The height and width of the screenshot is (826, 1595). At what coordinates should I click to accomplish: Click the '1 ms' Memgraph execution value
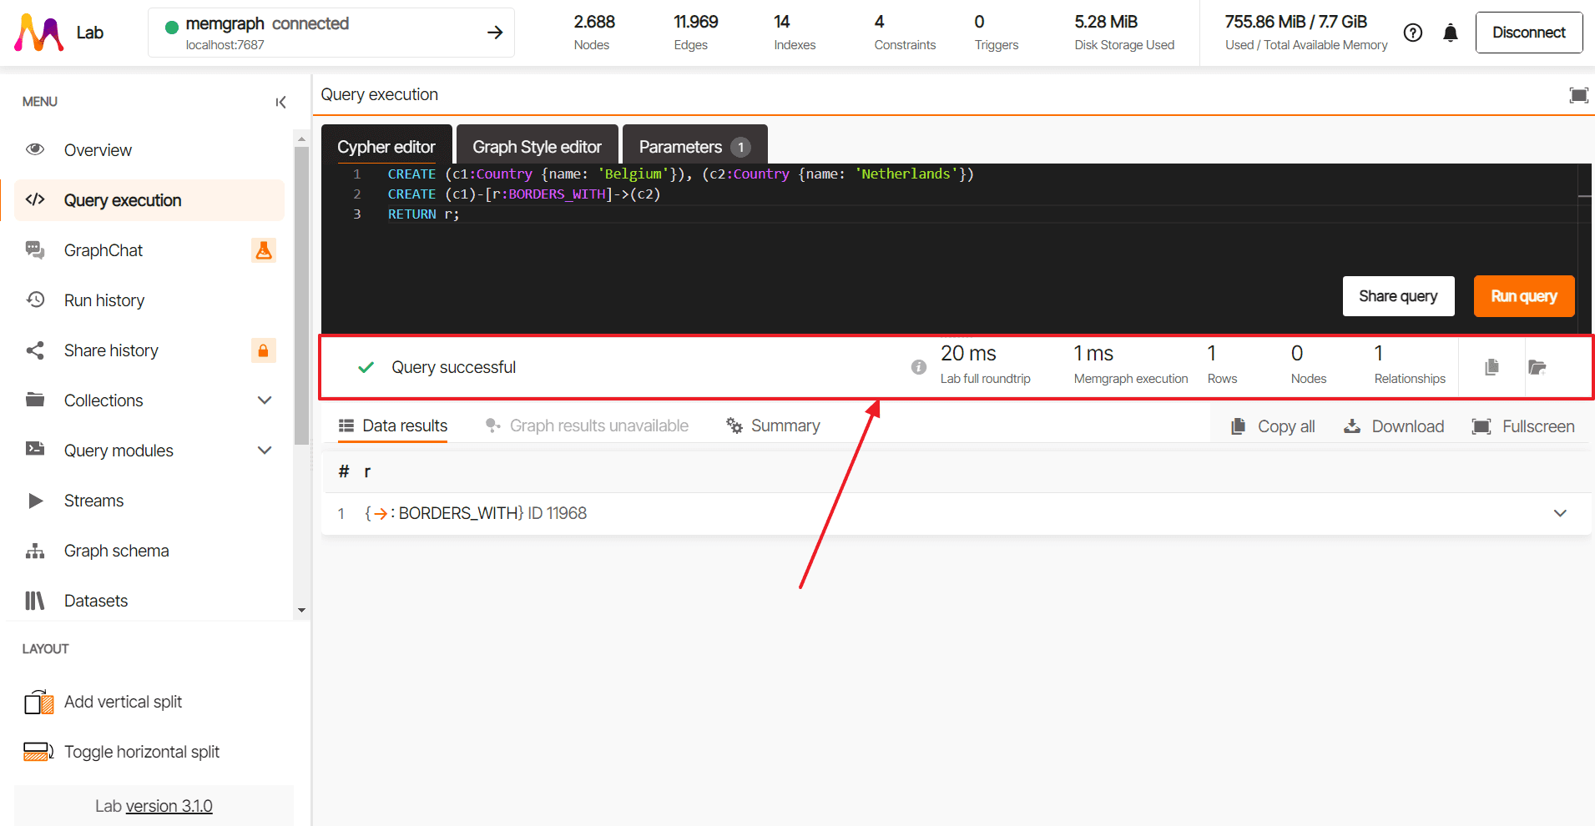coord(1093,354)
